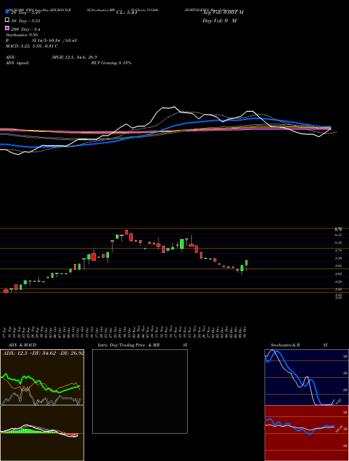Click the 5.01 price axis label
The height and width of the screenshot is (461, 349).
click(x=338, y=266)
